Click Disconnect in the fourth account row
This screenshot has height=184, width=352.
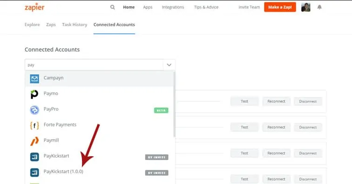pyautogui.click(x=308, y=179)
